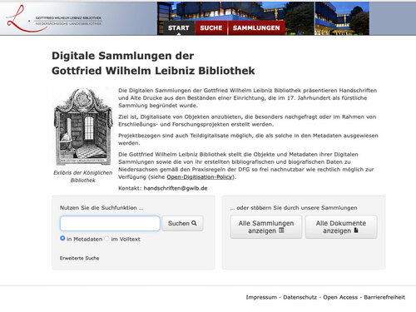Click the Nutzen Sie die Suchfunktion label
Screen dimensions: 416x312
[102, 208]
